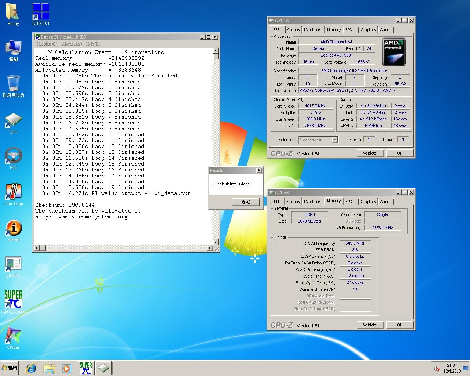
Task: Click the taskbar clock showing 21:04
Action: click(x=452, y=368)
